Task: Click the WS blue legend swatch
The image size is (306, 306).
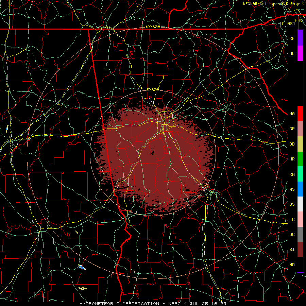Action: (300, 189)
